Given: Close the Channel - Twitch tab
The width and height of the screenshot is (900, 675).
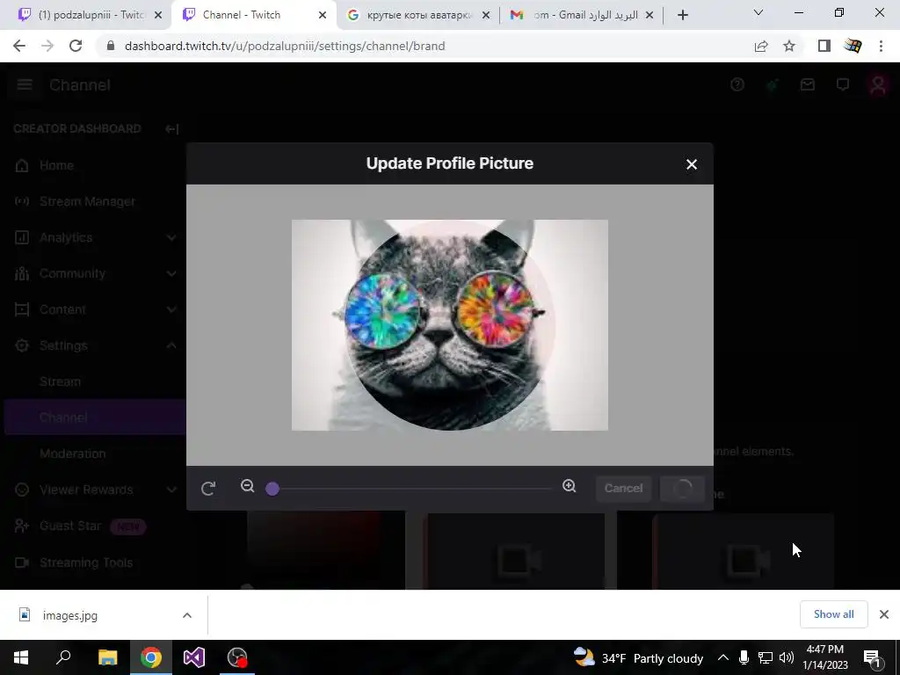Looking at the screenshot, I should coord(323,16).
